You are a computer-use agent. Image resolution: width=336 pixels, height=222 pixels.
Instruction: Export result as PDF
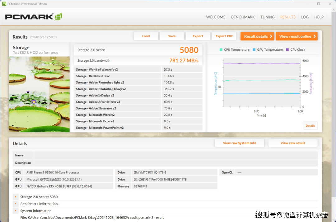coord(224,36)
